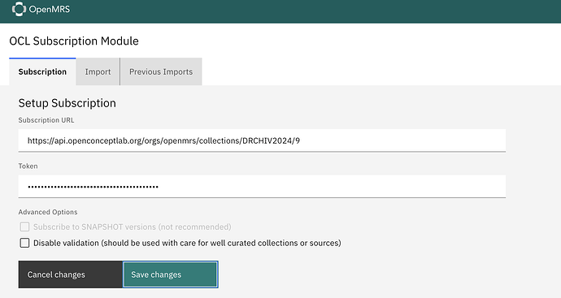The width and height of the screenshot is (561, 298).
Task: Switch to the Subscription tab
Action: pyautogui.click(x=42, y=71)
